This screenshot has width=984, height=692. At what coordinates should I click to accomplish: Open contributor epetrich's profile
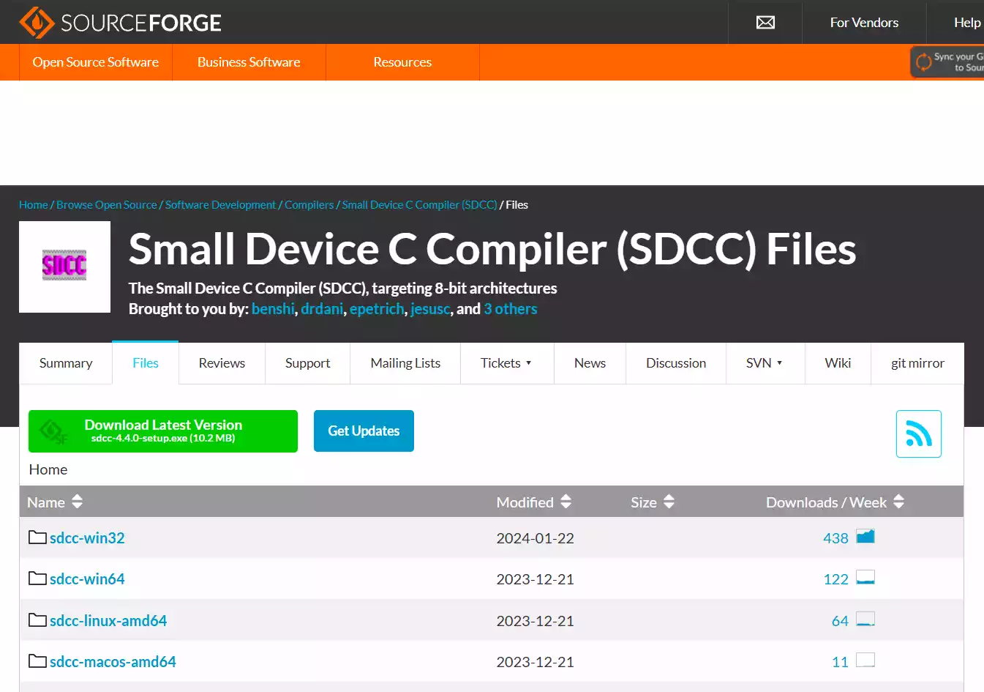pyautogui.click(x=377, y=309)
